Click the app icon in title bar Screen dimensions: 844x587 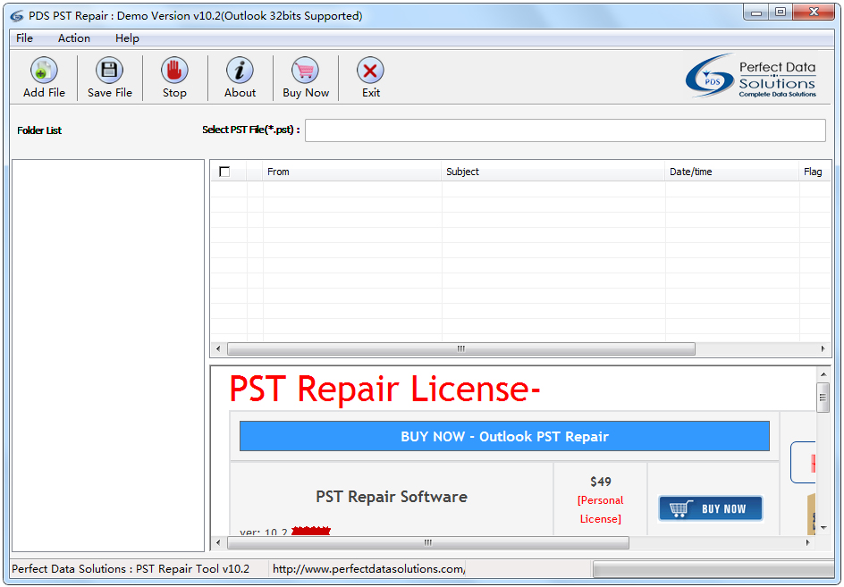[17, 16]
